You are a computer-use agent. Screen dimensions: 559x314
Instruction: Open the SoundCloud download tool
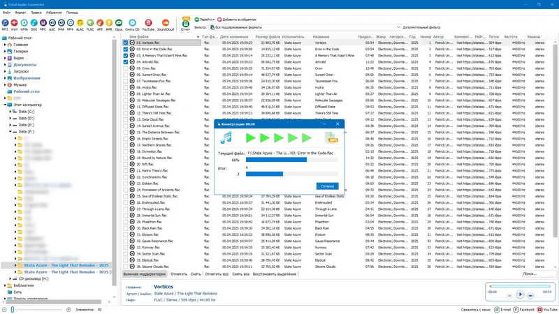166,23
